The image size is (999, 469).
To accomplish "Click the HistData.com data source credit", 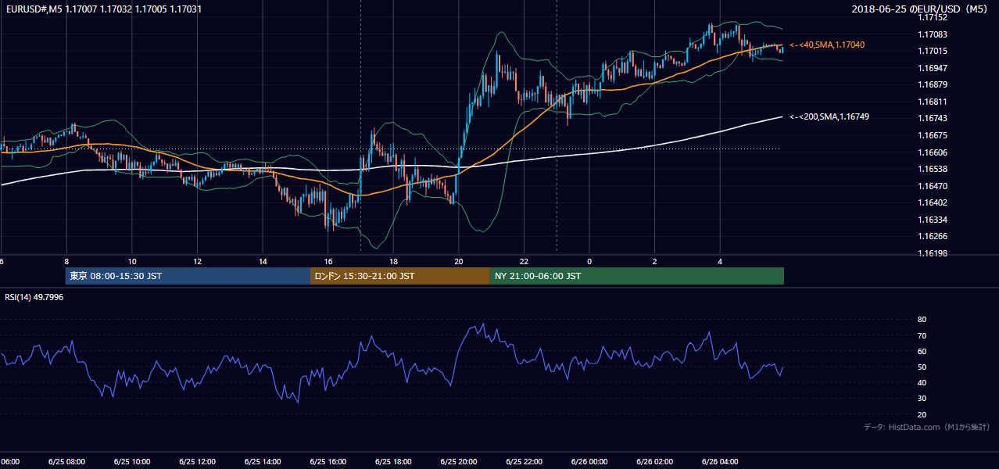I will point(927,427).
